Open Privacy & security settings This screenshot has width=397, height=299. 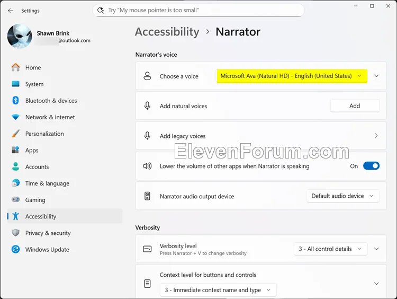tap(65, 233)
